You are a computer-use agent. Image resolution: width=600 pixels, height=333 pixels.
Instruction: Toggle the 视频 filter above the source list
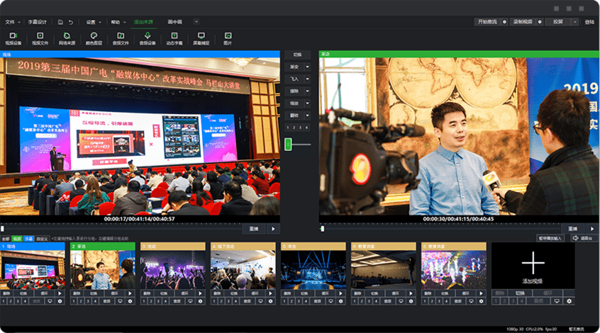[18, 239]
